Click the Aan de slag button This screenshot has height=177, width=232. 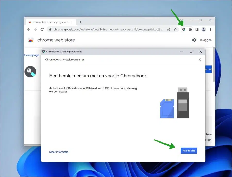coord(189,151)
